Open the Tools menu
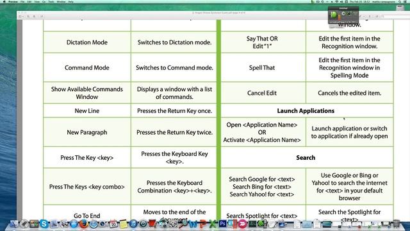 [51, 2]
